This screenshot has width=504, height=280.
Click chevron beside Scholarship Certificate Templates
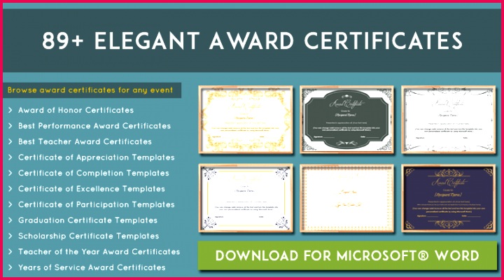10,237
